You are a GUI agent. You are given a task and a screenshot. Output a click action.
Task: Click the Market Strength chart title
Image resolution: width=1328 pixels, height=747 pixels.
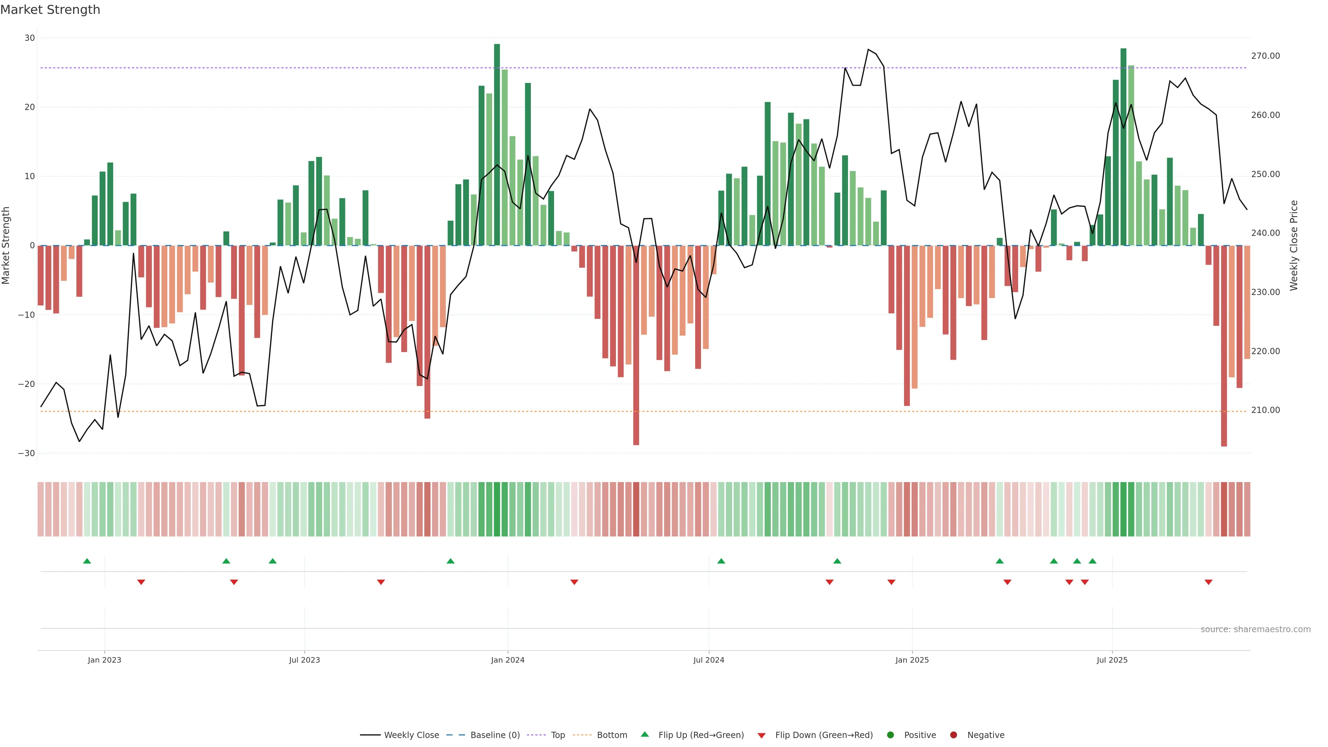[x=50, y=10]
